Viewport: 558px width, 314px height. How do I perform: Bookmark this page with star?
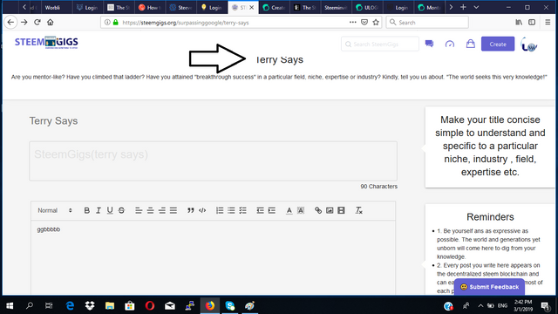(x=376, y=22)
